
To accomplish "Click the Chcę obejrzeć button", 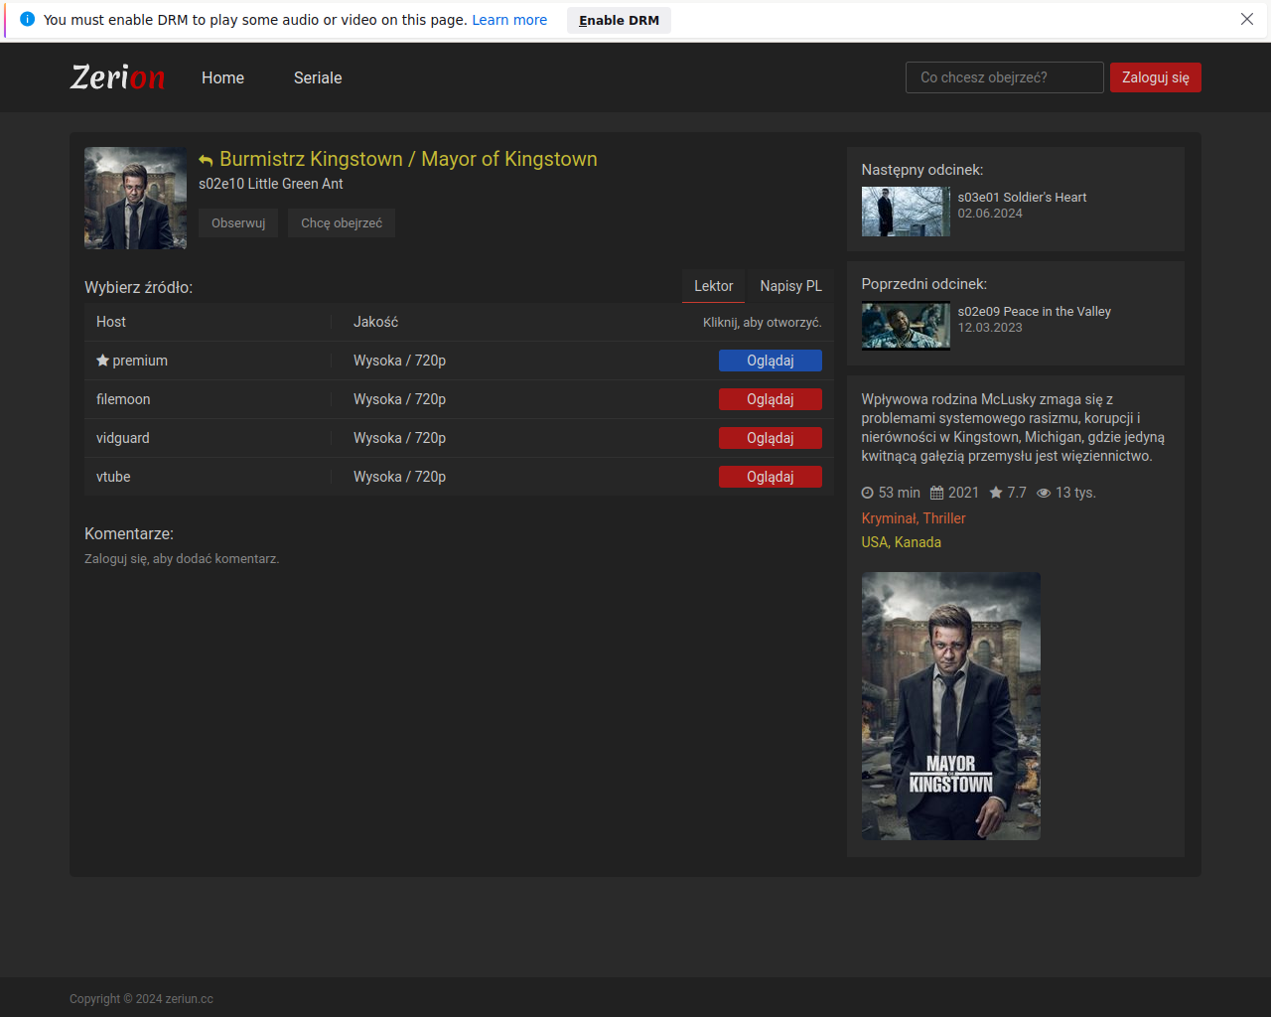I will (342, 223).
